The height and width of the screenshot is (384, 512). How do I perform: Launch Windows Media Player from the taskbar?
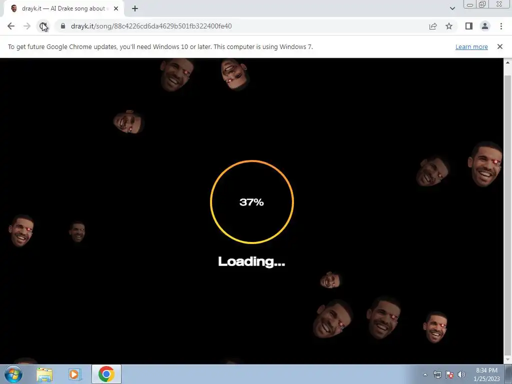pyautogui.click(x=74, y=374)
